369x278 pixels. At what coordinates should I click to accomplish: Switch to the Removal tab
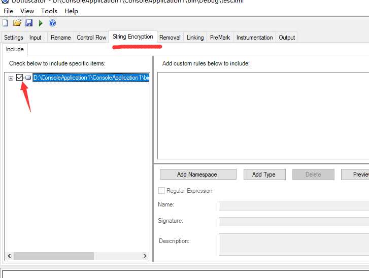tap(170, 38)
